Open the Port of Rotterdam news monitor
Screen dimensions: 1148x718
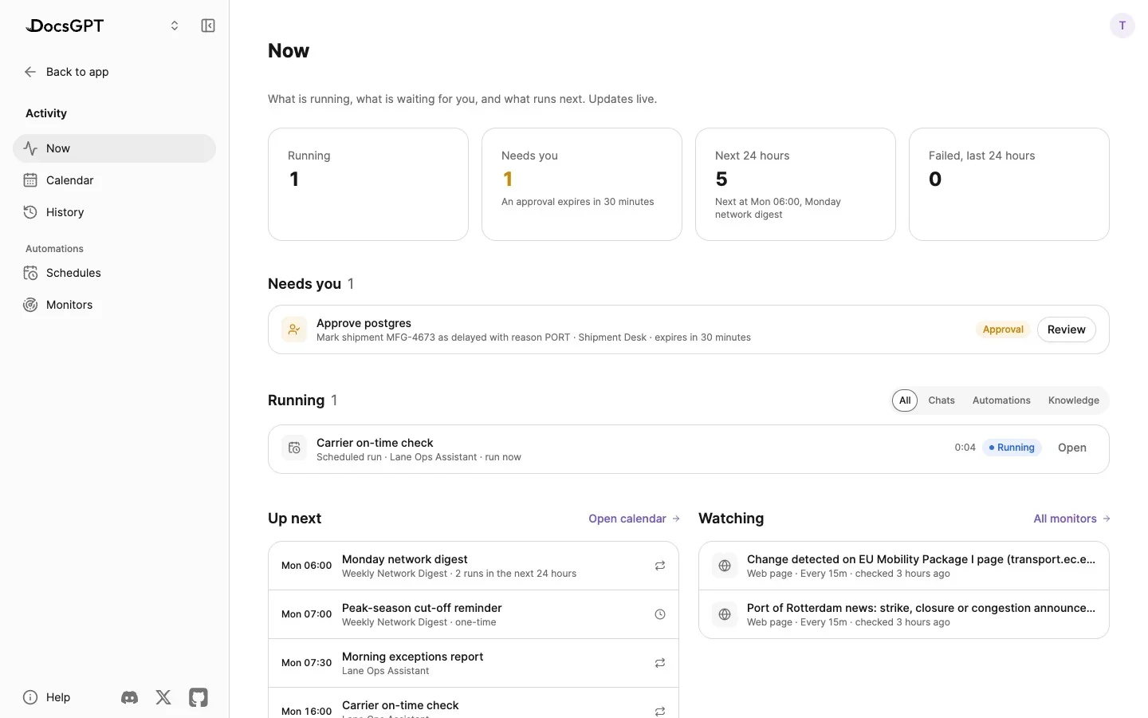coord(904,614)
